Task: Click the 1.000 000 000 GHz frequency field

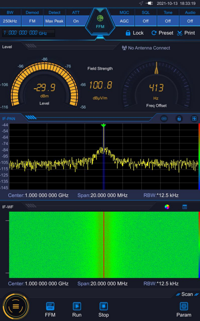Action: point(29,33)
